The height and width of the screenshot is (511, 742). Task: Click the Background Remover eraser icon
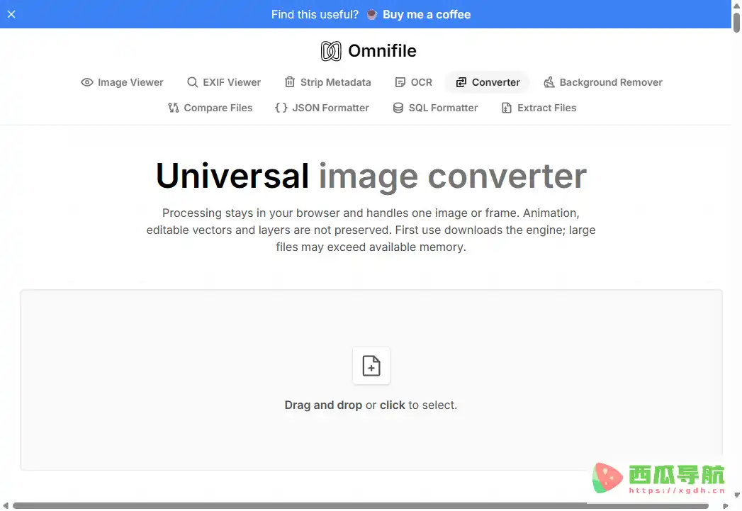[x=549, y=82]
